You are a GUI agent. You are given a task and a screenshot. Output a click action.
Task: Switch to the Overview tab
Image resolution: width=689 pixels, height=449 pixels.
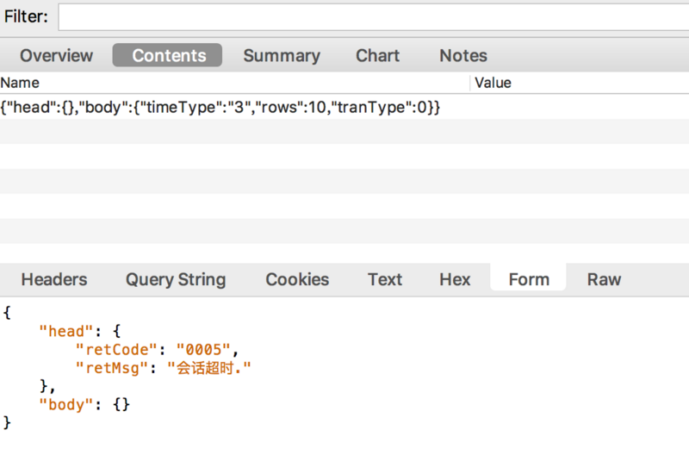[x=56, y=56]
